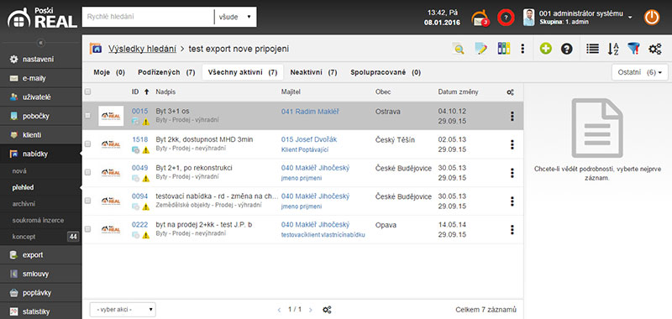Open the 'pobočky' sidebar menu
The width and height of the screenshot is (672, 319).
click(40, 116)
